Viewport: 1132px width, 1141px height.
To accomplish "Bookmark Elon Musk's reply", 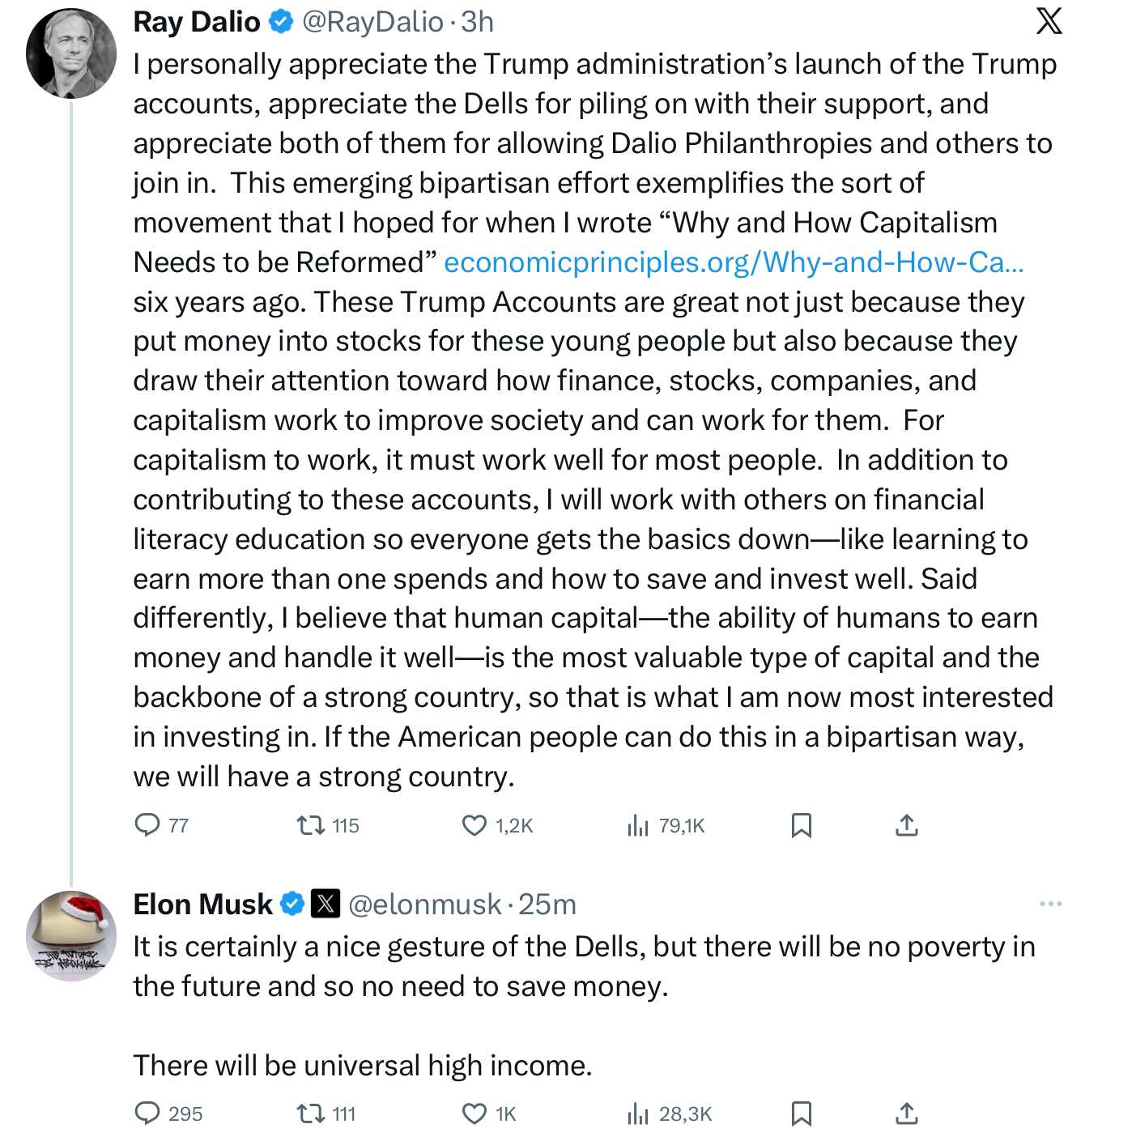I will point(801,1113).
